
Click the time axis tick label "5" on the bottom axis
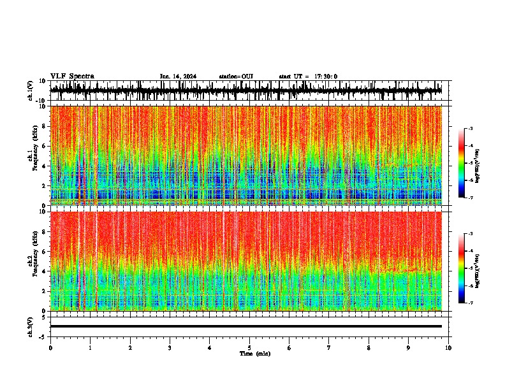coord(249,348)
